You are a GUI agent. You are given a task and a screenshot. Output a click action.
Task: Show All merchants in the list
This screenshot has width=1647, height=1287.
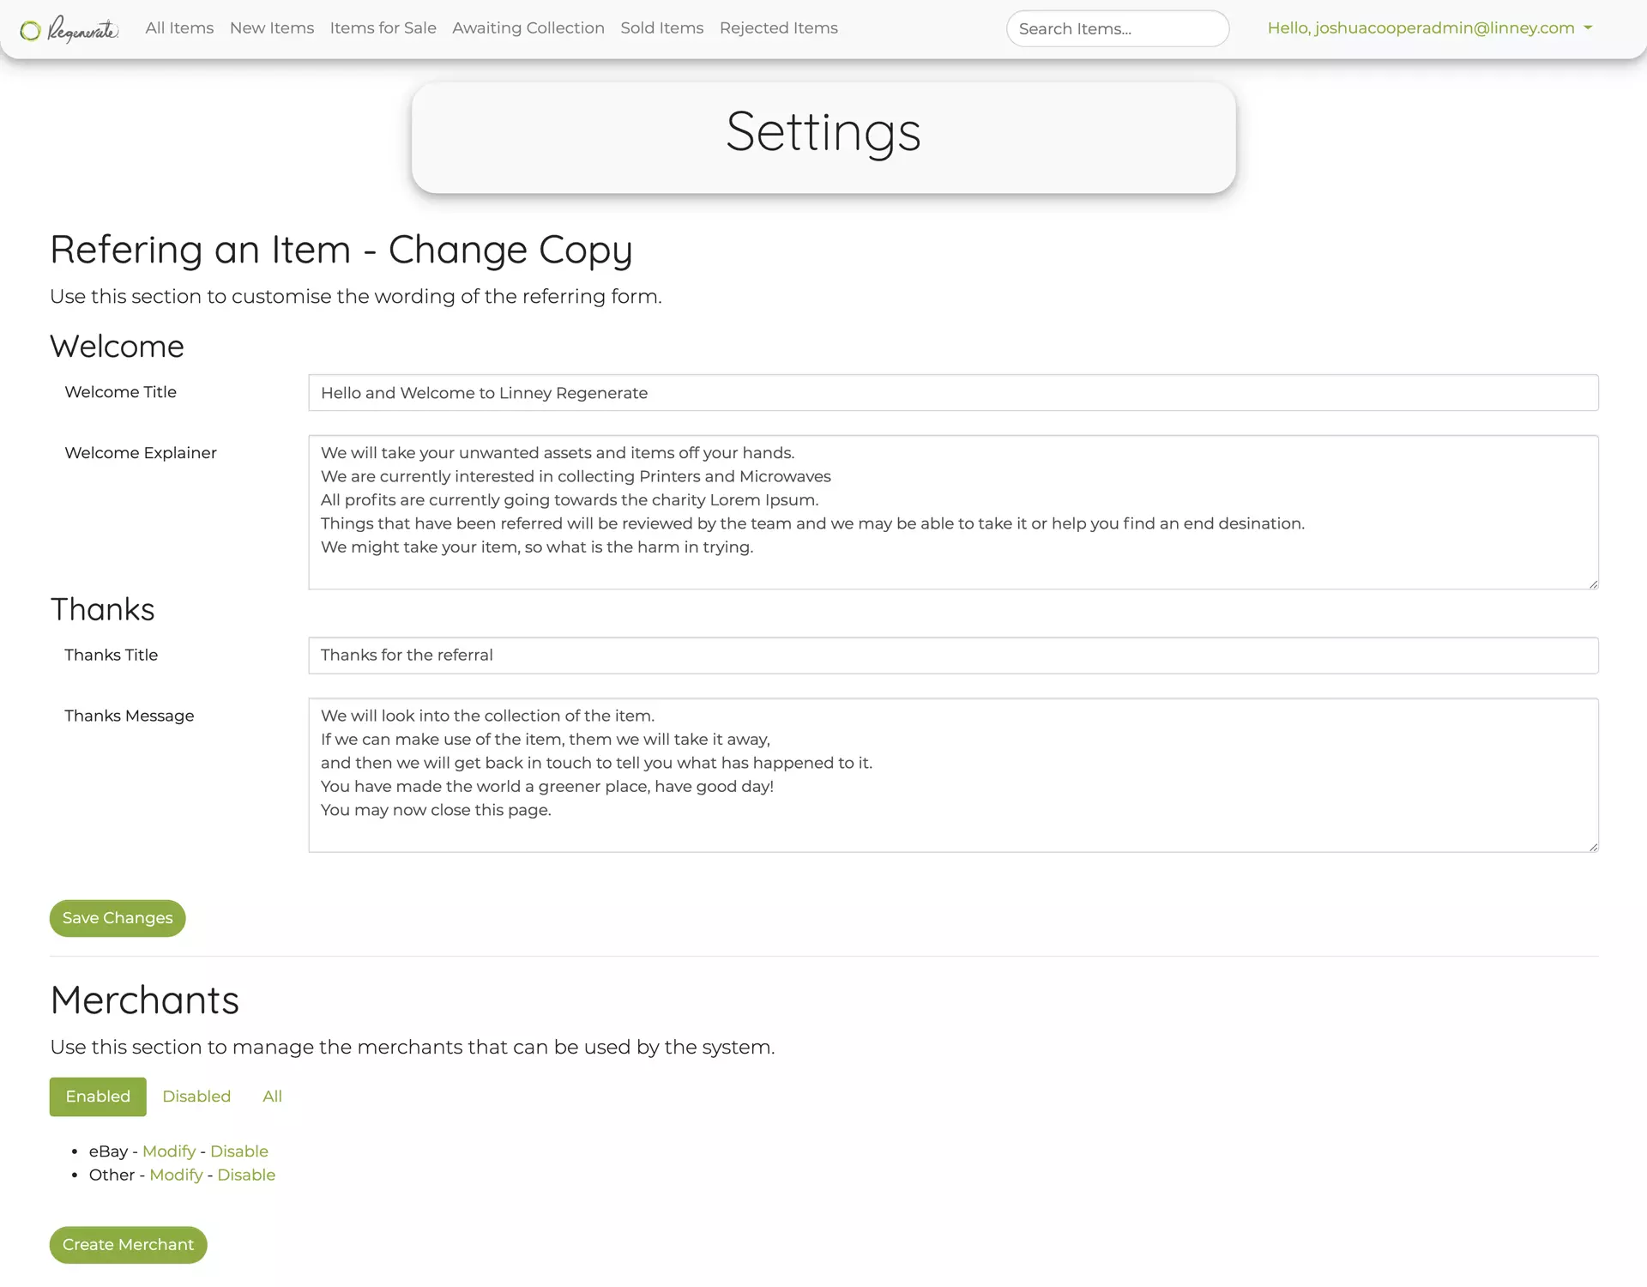pyautogui.click(x=271, y=1096)
